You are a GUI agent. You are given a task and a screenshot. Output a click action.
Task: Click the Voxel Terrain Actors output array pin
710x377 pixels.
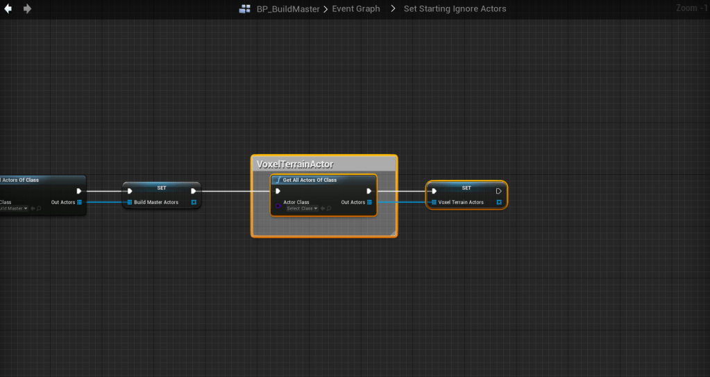[x=498, y=202]
